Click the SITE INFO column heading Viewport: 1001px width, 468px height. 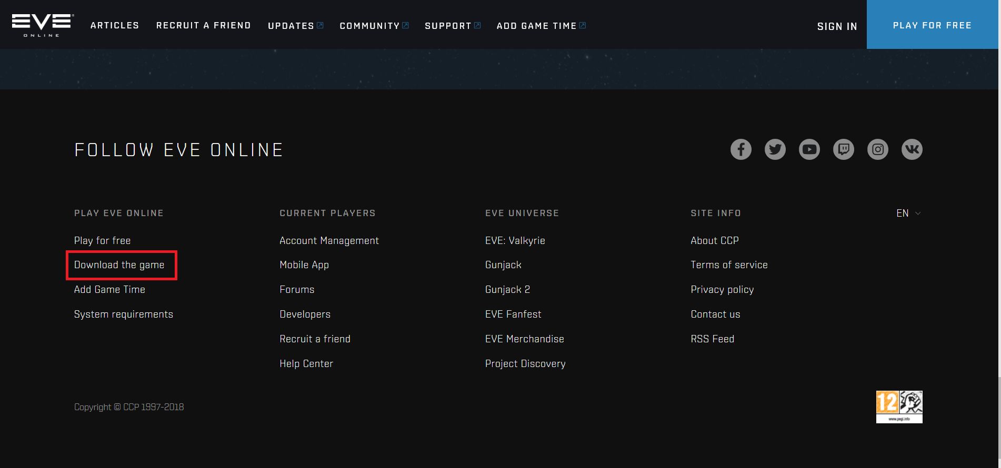716,213
